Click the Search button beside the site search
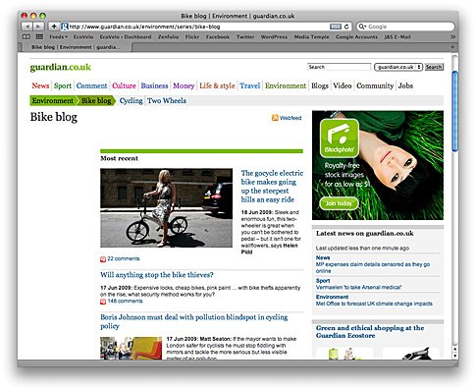476x391 pixels. pyautogui.click(x=434, y=67)
